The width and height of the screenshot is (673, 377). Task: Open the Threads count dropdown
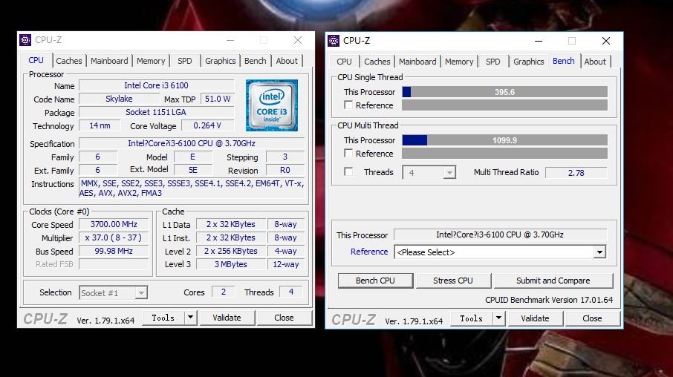click(449, 173)
